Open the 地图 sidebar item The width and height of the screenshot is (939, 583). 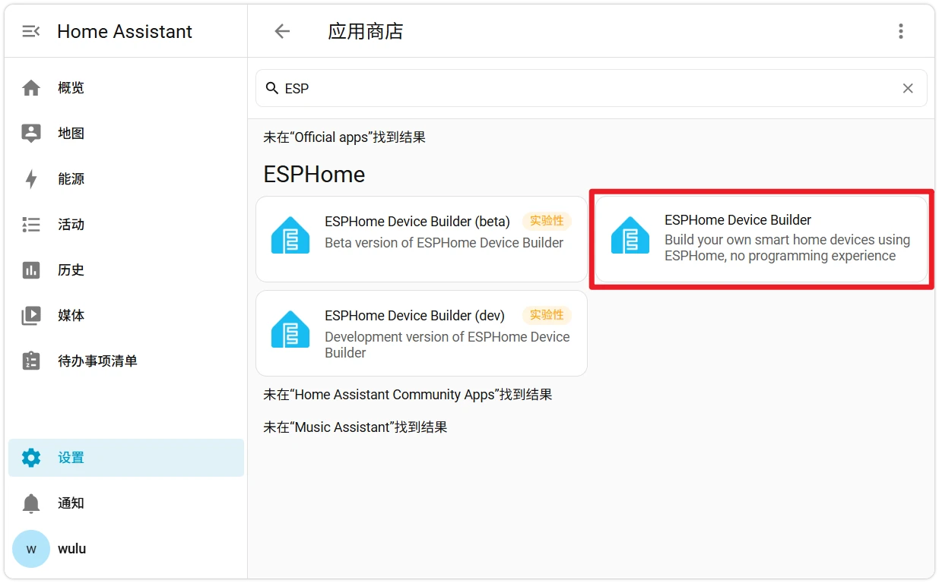[126, 134]
